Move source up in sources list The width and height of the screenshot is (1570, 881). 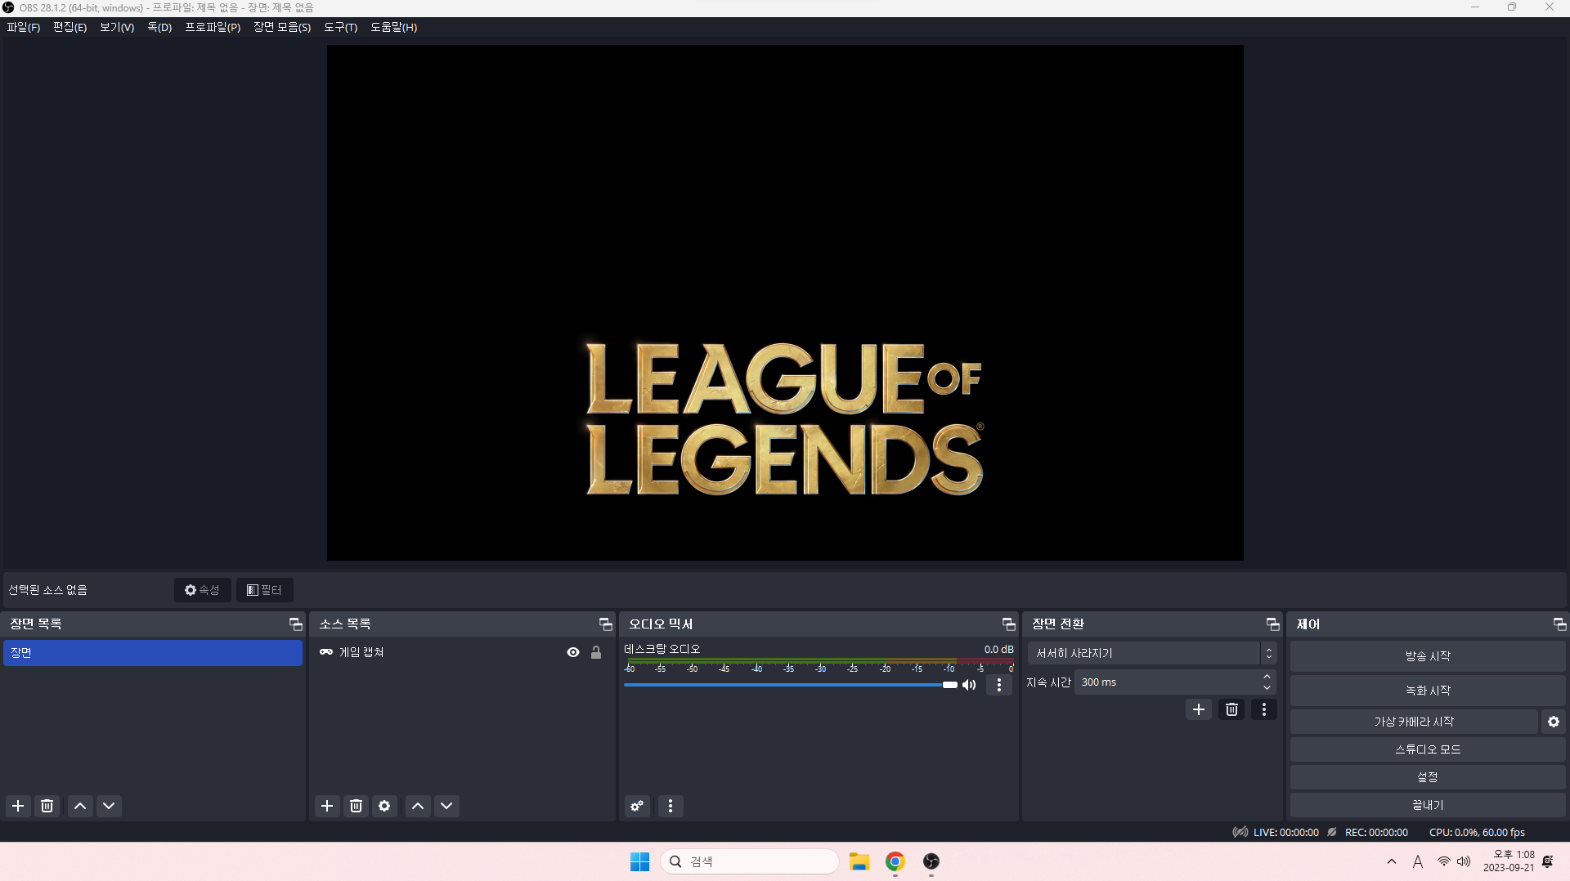[418, 806]
